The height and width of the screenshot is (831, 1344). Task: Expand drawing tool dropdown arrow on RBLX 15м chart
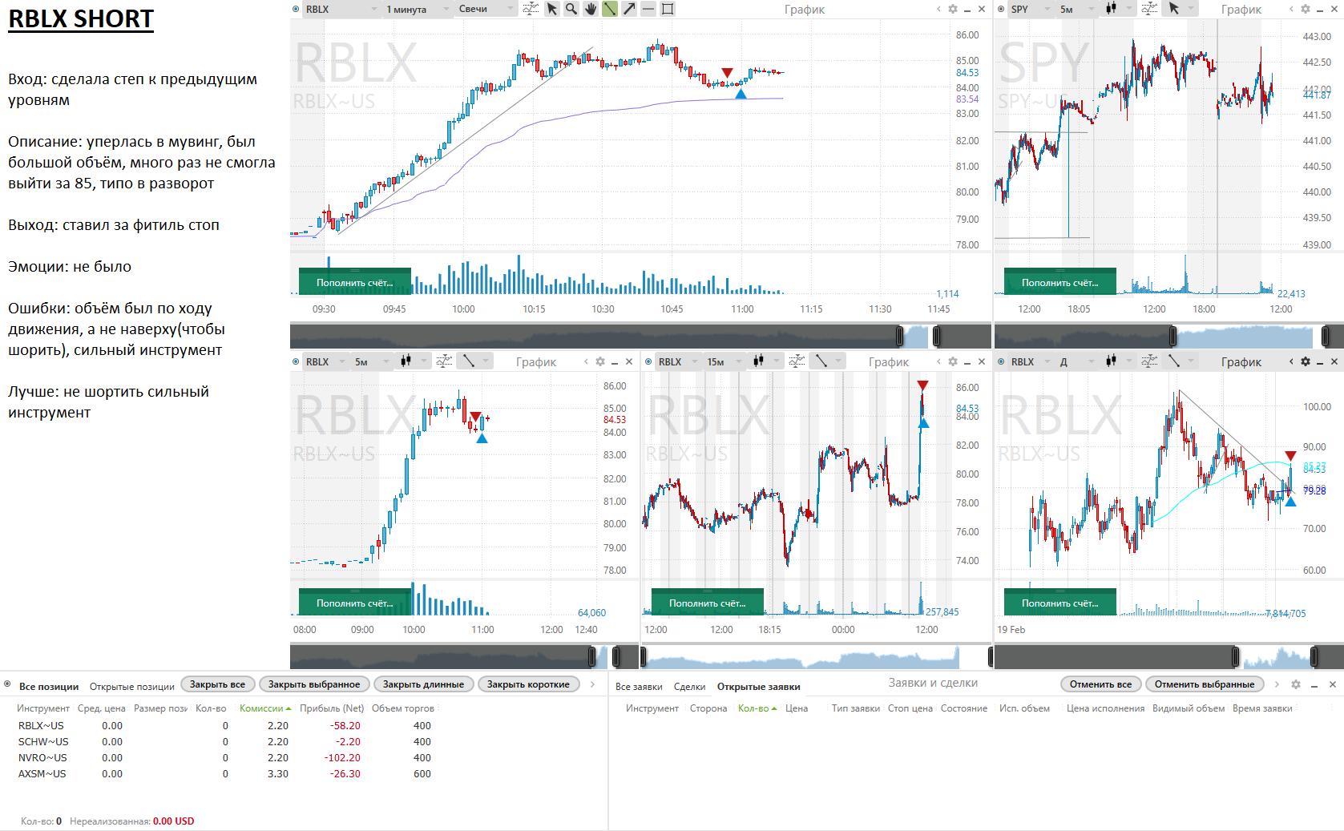[838, 361]
